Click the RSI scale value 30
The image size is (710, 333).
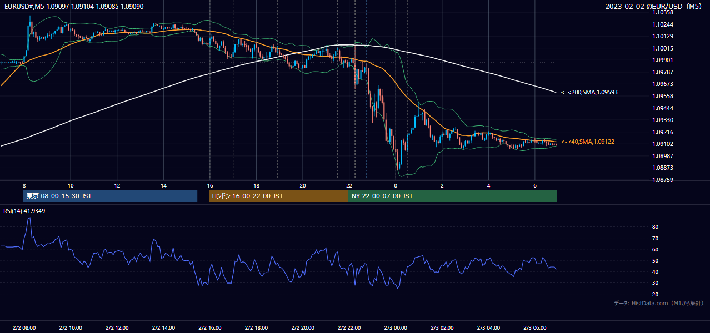point(655,282)
